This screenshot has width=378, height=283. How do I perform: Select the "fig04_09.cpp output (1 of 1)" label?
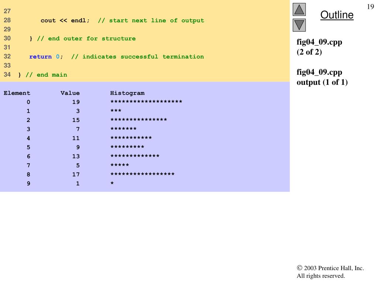322,77
